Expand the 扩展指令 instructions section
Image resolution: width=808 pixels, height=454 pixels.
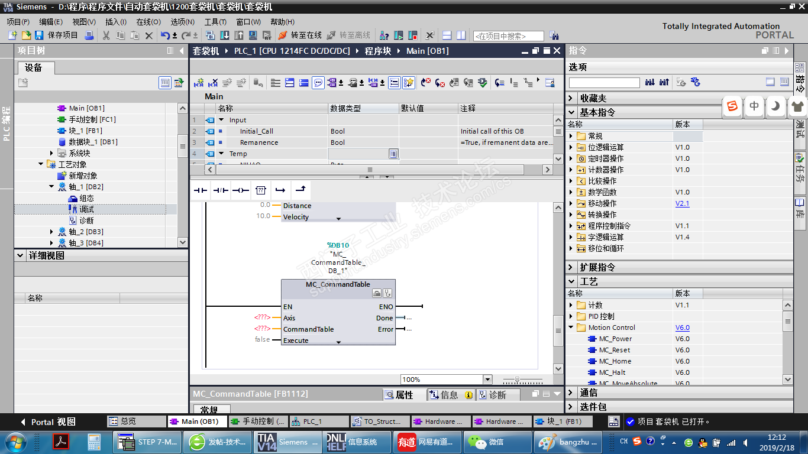(x=571, y=267)
